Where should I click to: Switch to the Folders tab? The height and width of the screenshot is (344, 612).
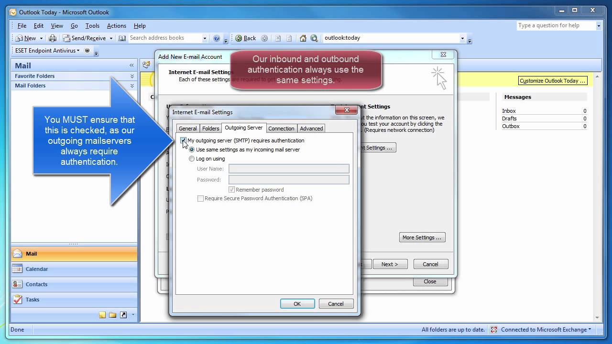(x=210, y=129)
